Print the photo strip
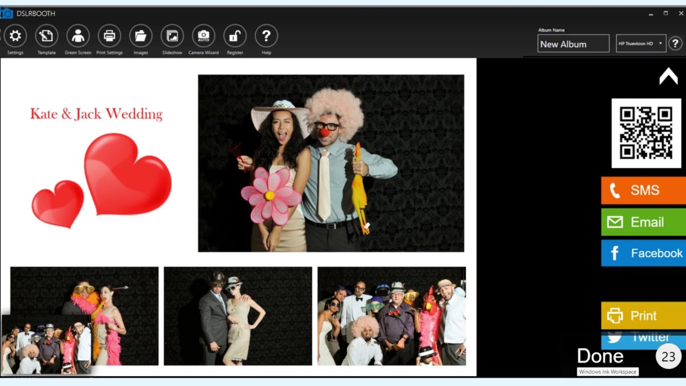Viewport: 686px width, 386px height. click(x=644, y=316)
